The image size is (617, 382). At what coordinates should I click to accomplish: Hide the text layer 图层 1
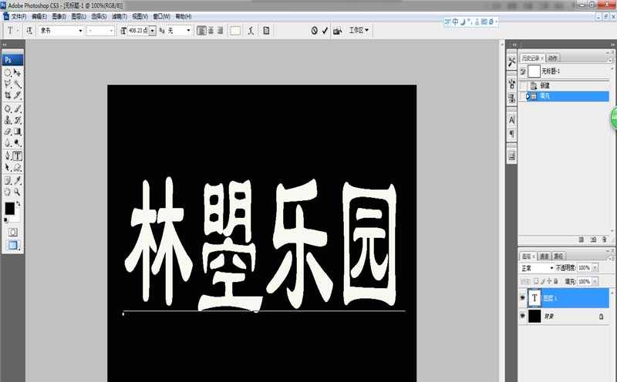523,298
